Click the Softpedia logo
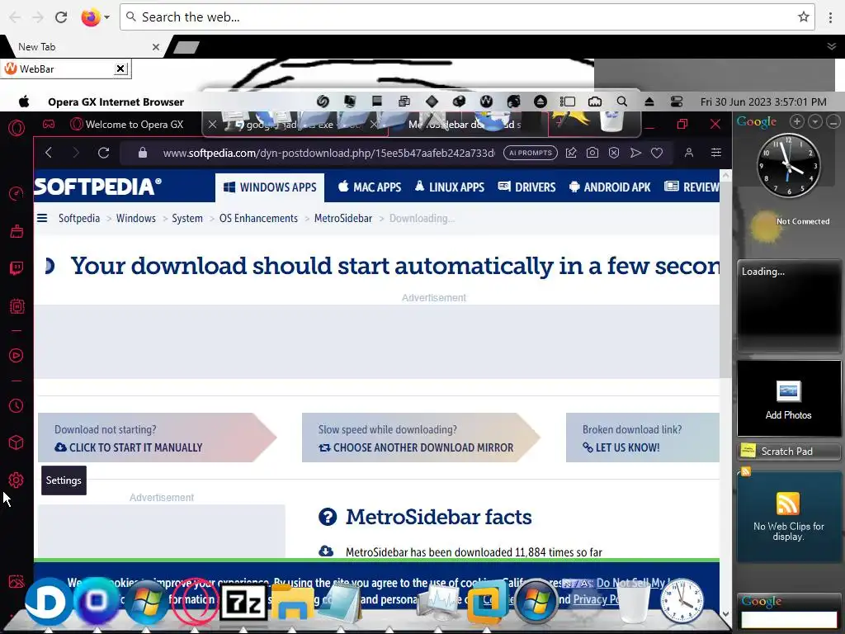 coord(97,187)
